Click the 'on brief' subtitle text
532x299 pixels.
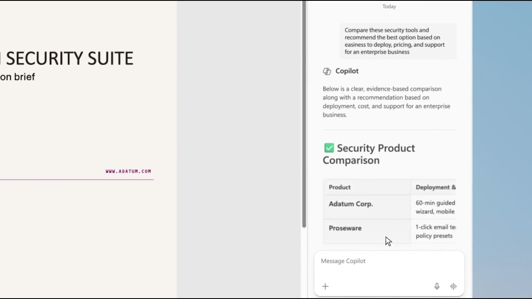pos(17,77)
